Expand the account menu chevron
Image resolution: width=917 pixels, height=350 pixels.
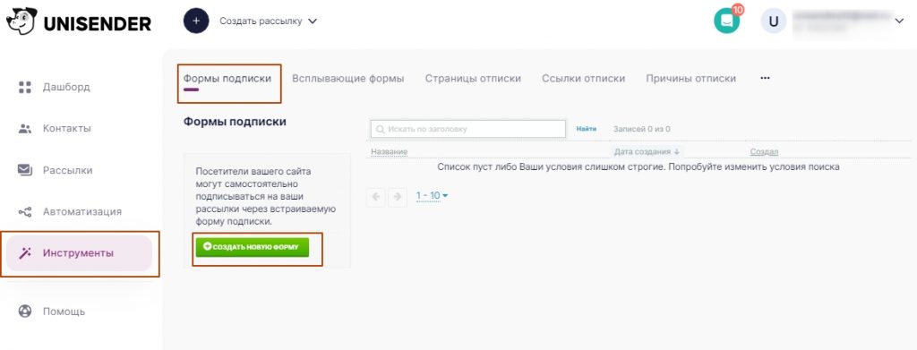[x=899, y=21]
